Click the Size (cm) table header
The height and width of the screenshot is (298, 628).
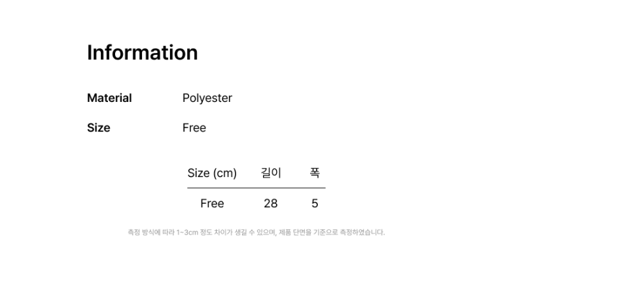(x=212, y=173)
